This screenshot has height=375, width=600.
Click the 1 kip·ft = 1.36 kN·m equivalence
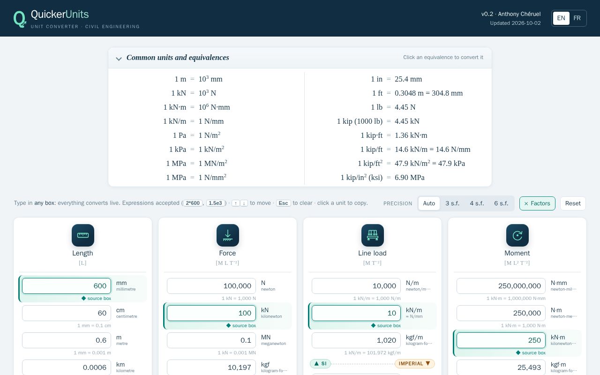[x=394, y=135]
